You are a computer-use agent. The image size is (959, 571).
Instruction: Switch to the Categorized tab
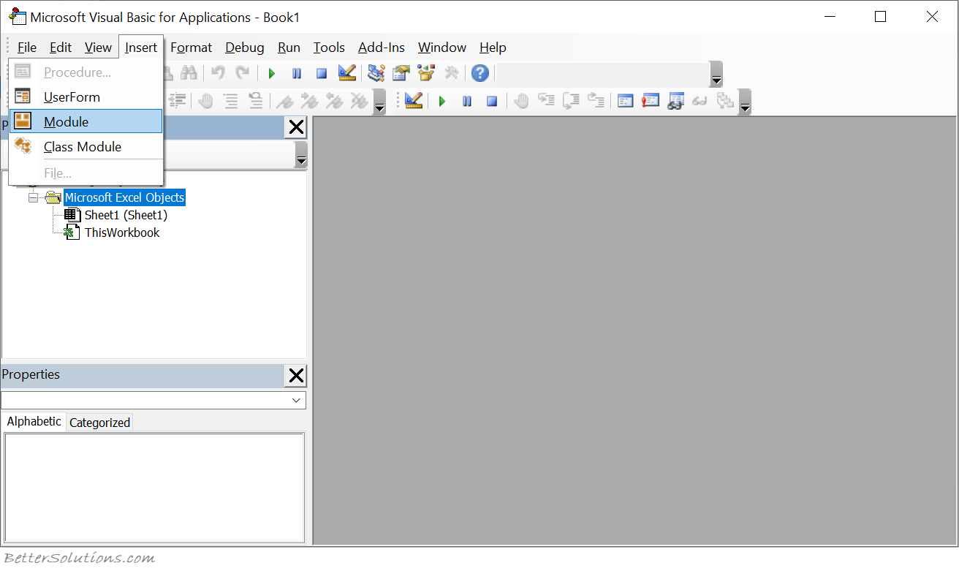99,423
